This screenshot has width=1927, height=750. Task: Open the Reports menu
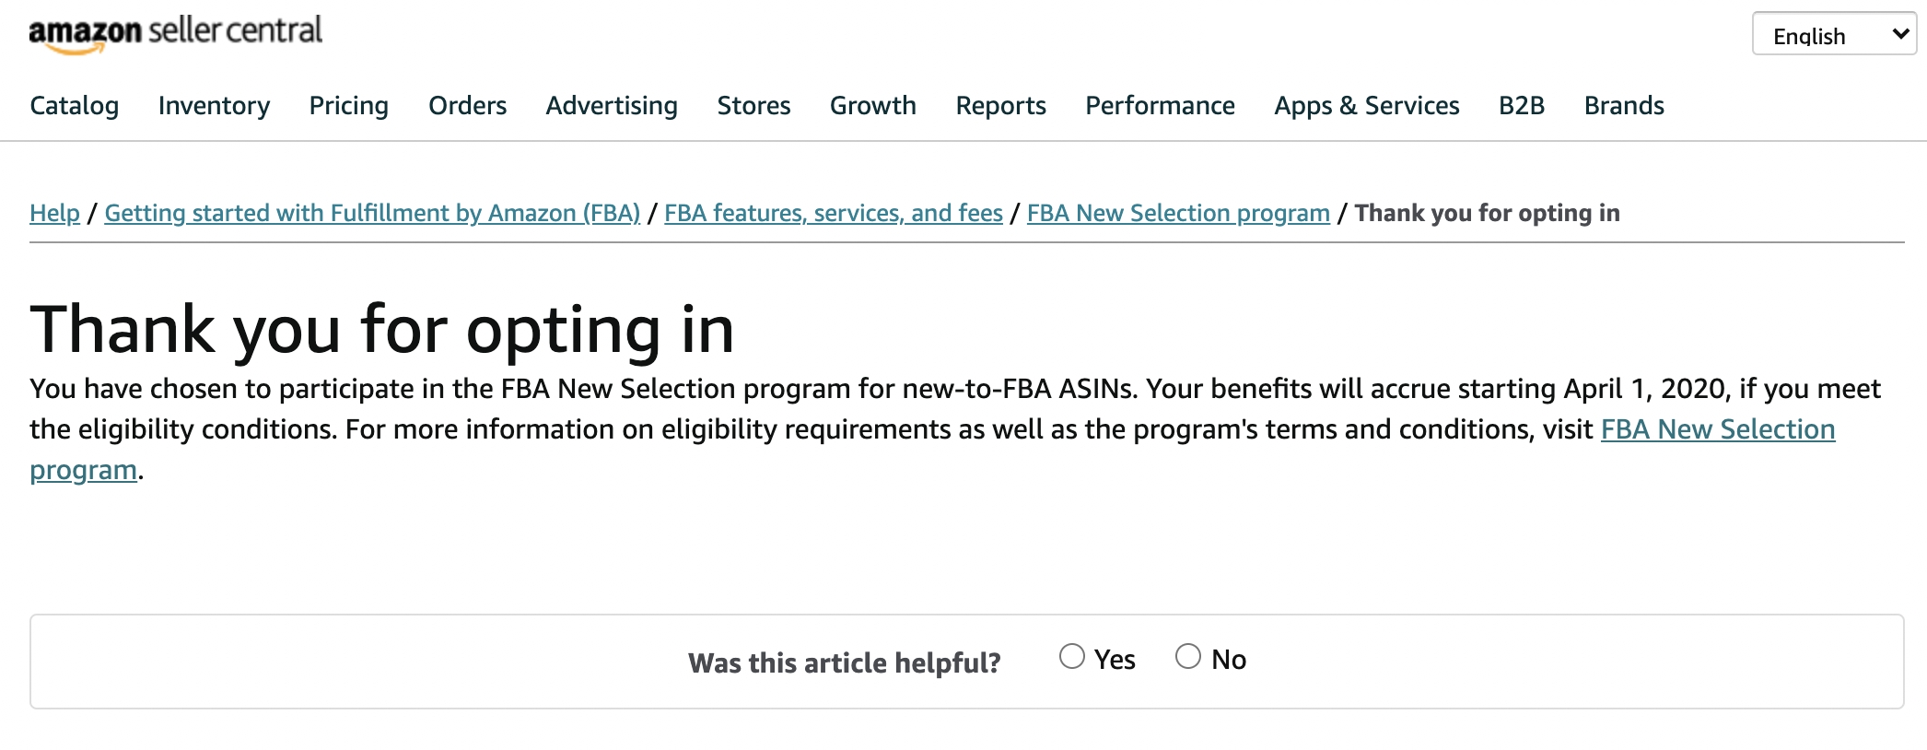[1001, 106]
